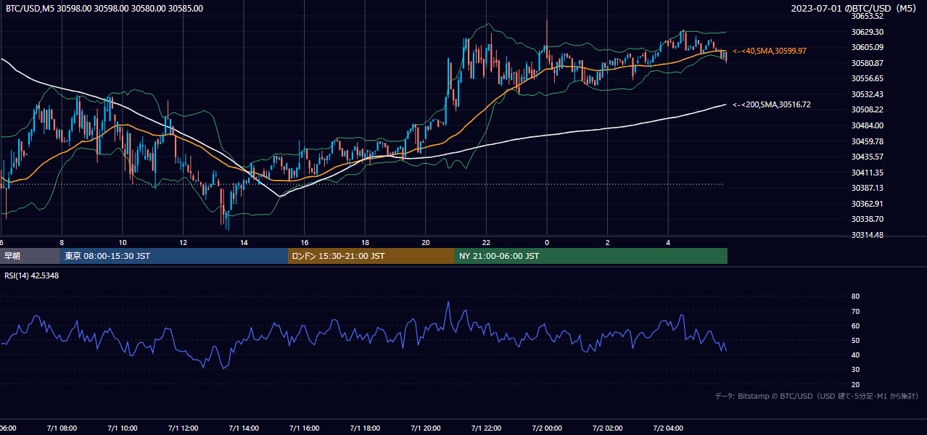Click the 7/1 14:00 bottom time label
This screenshot has width=927, height=435.
(244, 428)
